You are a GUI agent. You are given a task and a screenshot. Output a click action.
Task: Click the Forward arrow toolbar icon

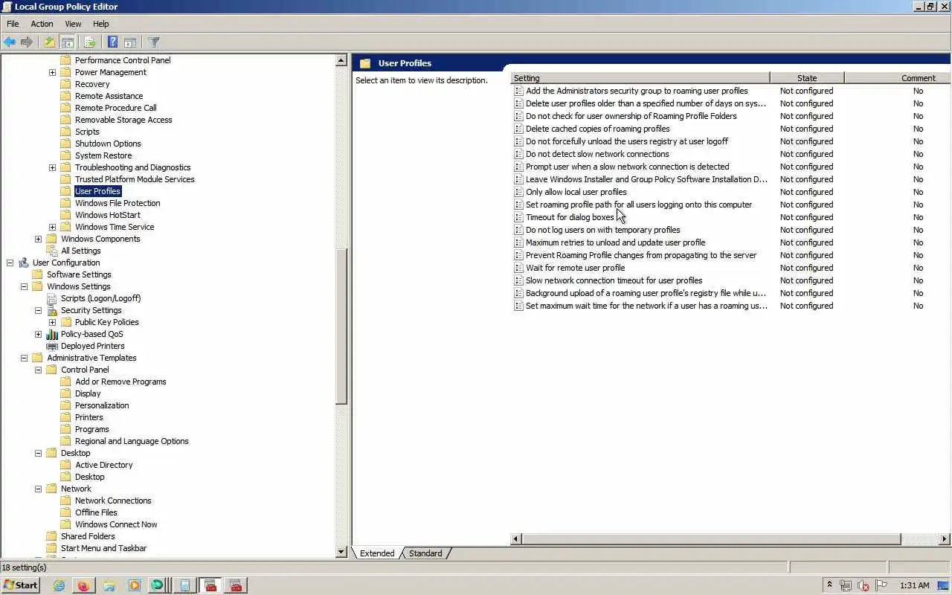click(x=27, y=42)
